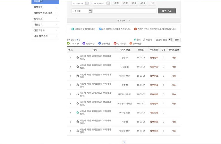This screenshot has height=144, width=221.
Task: Select the 정책참여 sidebar menu item
Action: pos(45,7)
